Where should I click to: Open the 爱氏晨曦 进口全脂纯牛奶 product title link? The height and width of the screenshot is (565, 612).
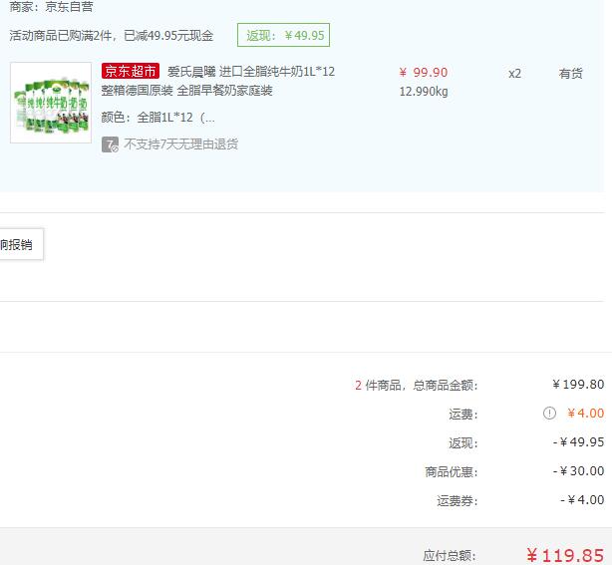251,72
